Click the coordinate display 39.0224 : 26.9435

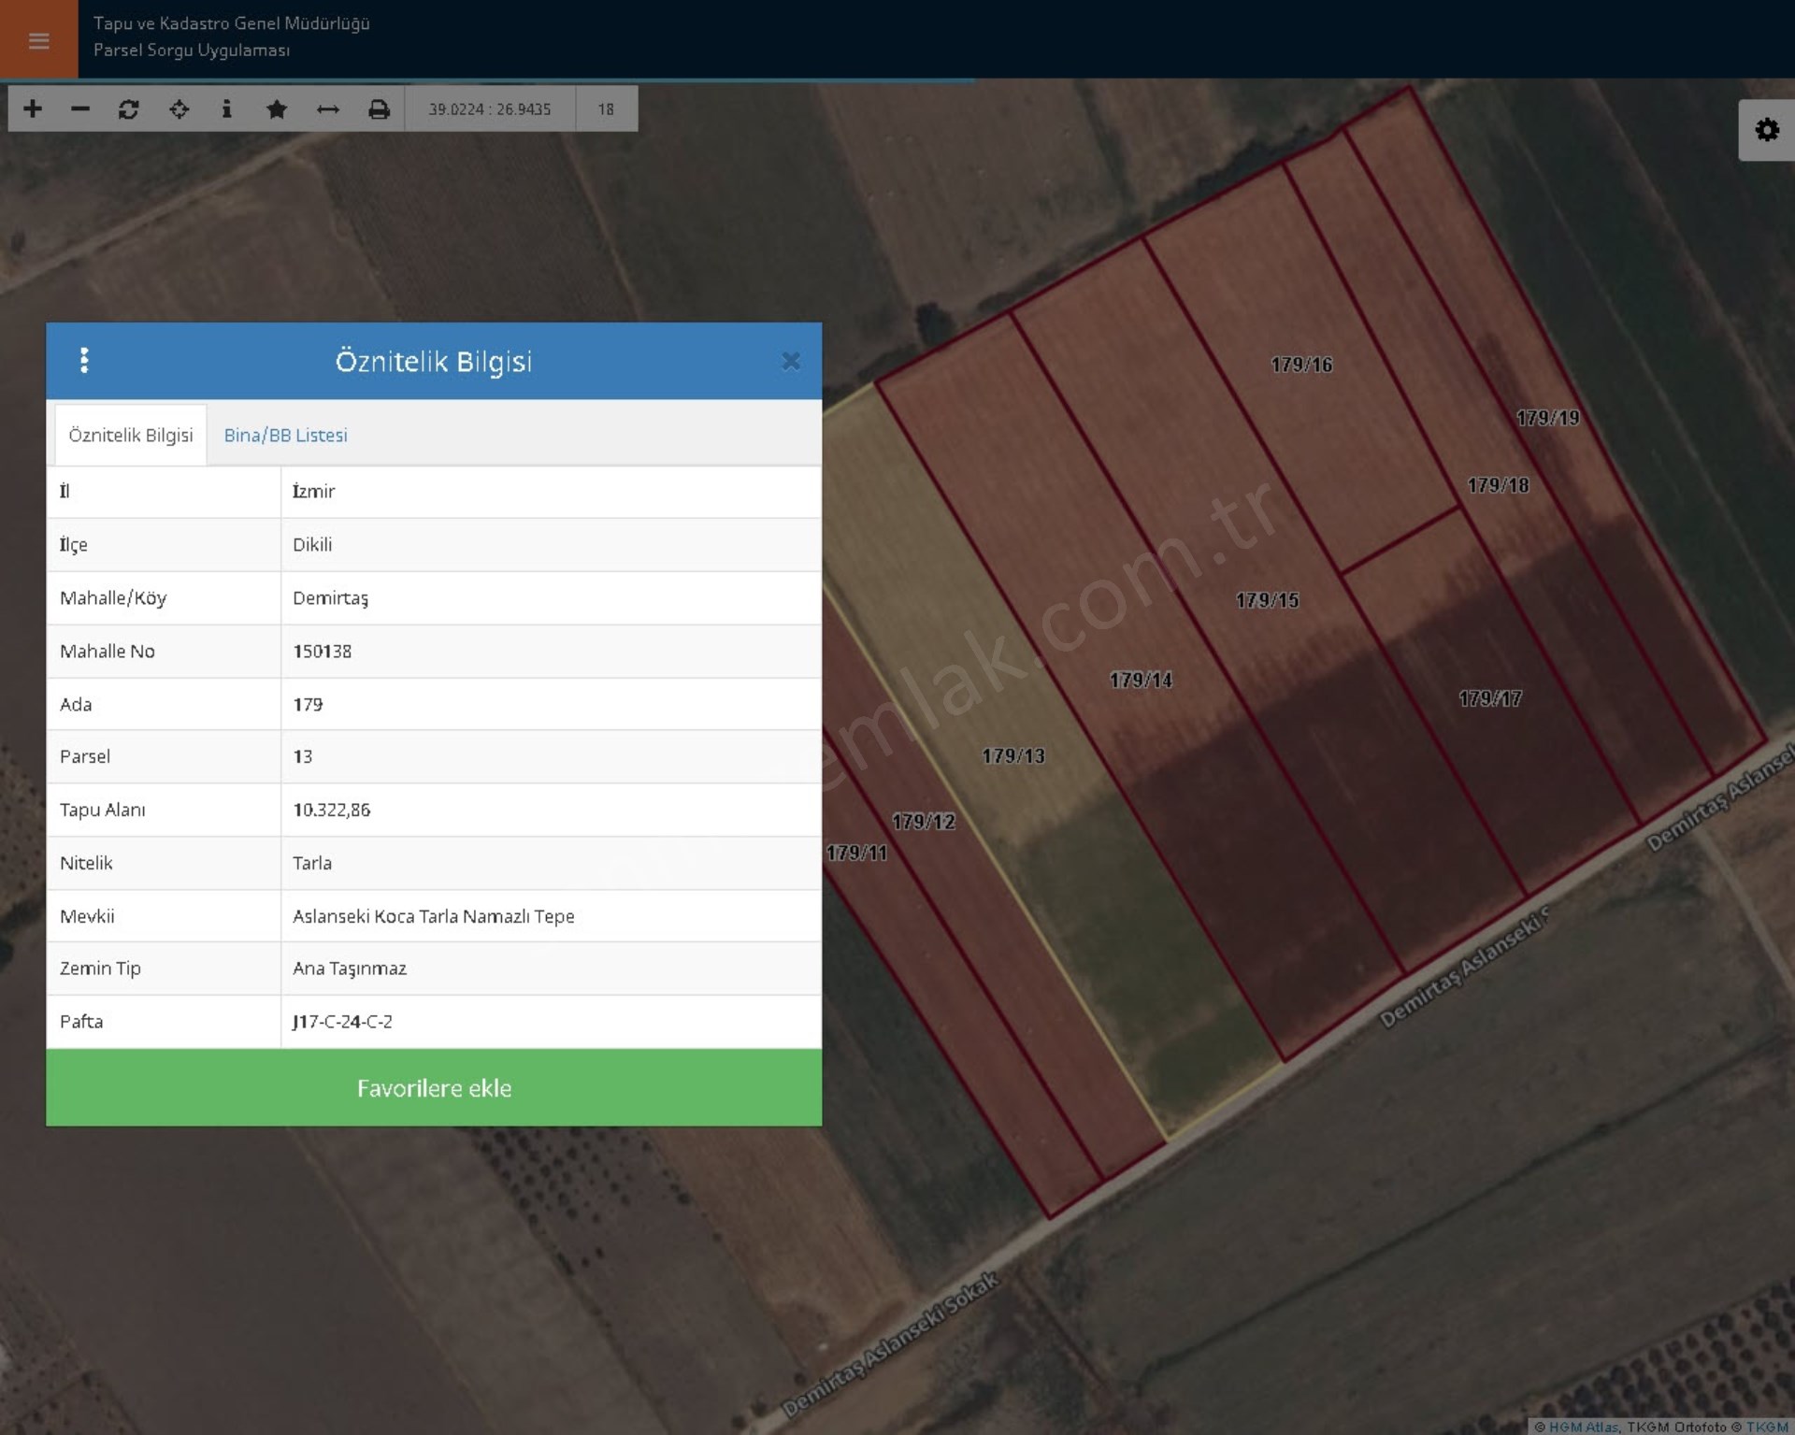pos(489,109)
